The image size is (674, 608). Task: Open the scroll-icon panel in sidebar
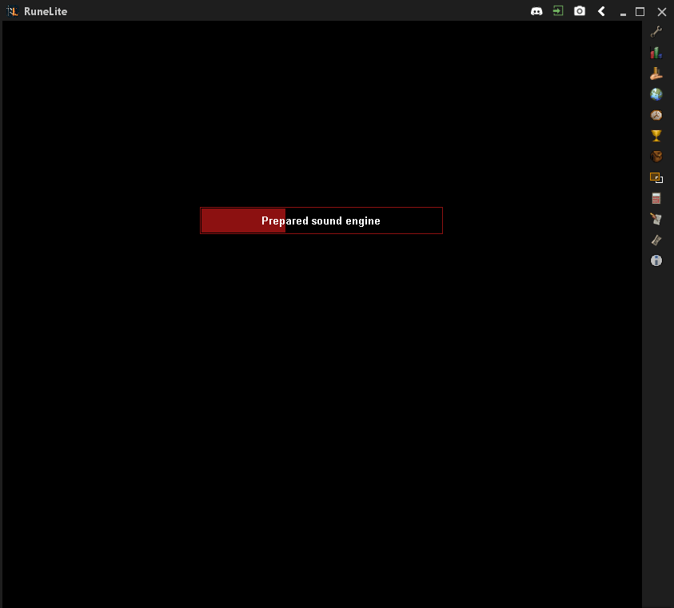click(x=656, y=239)
